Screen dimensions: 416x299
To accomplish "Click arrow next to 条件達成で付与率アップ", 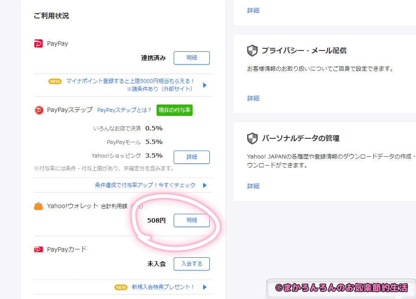I will click(204, 185).
